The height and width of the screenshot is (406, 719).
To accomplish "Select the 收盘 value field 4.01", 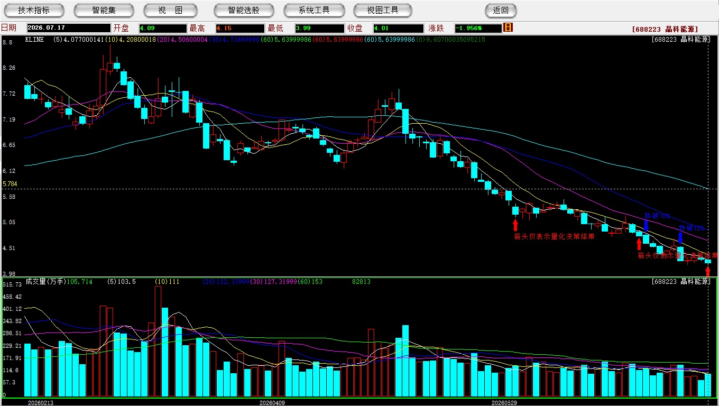I will click(x=398, y=28).
